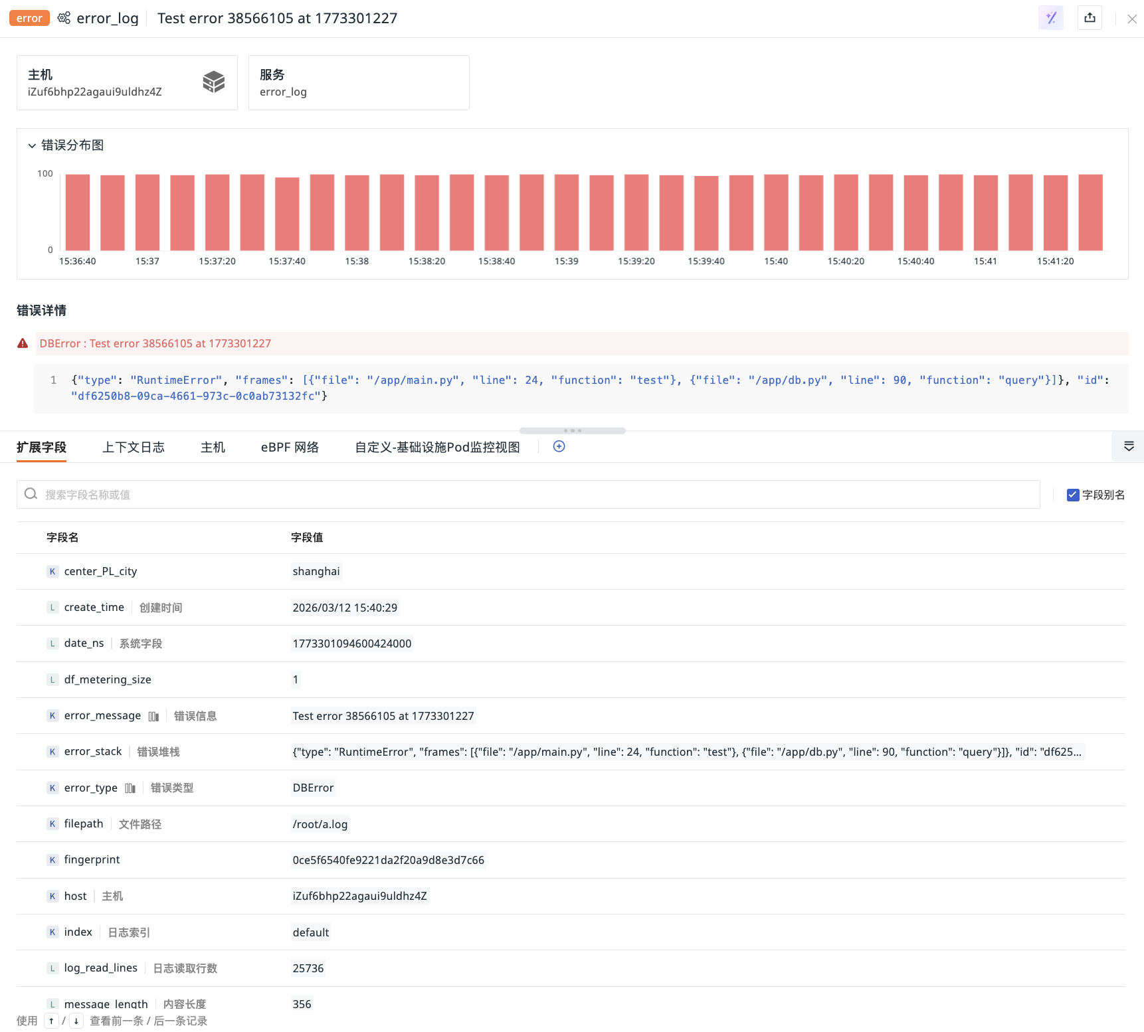Open the 上下文日志 tab
The image size is (1144, 1032).
tap(134, 447)
